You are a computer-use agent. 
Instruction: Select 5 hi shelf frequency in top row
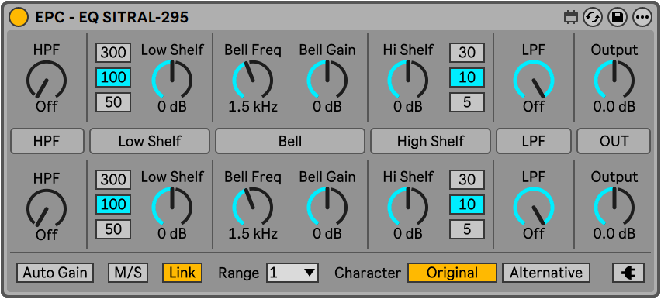click(467, 102)
